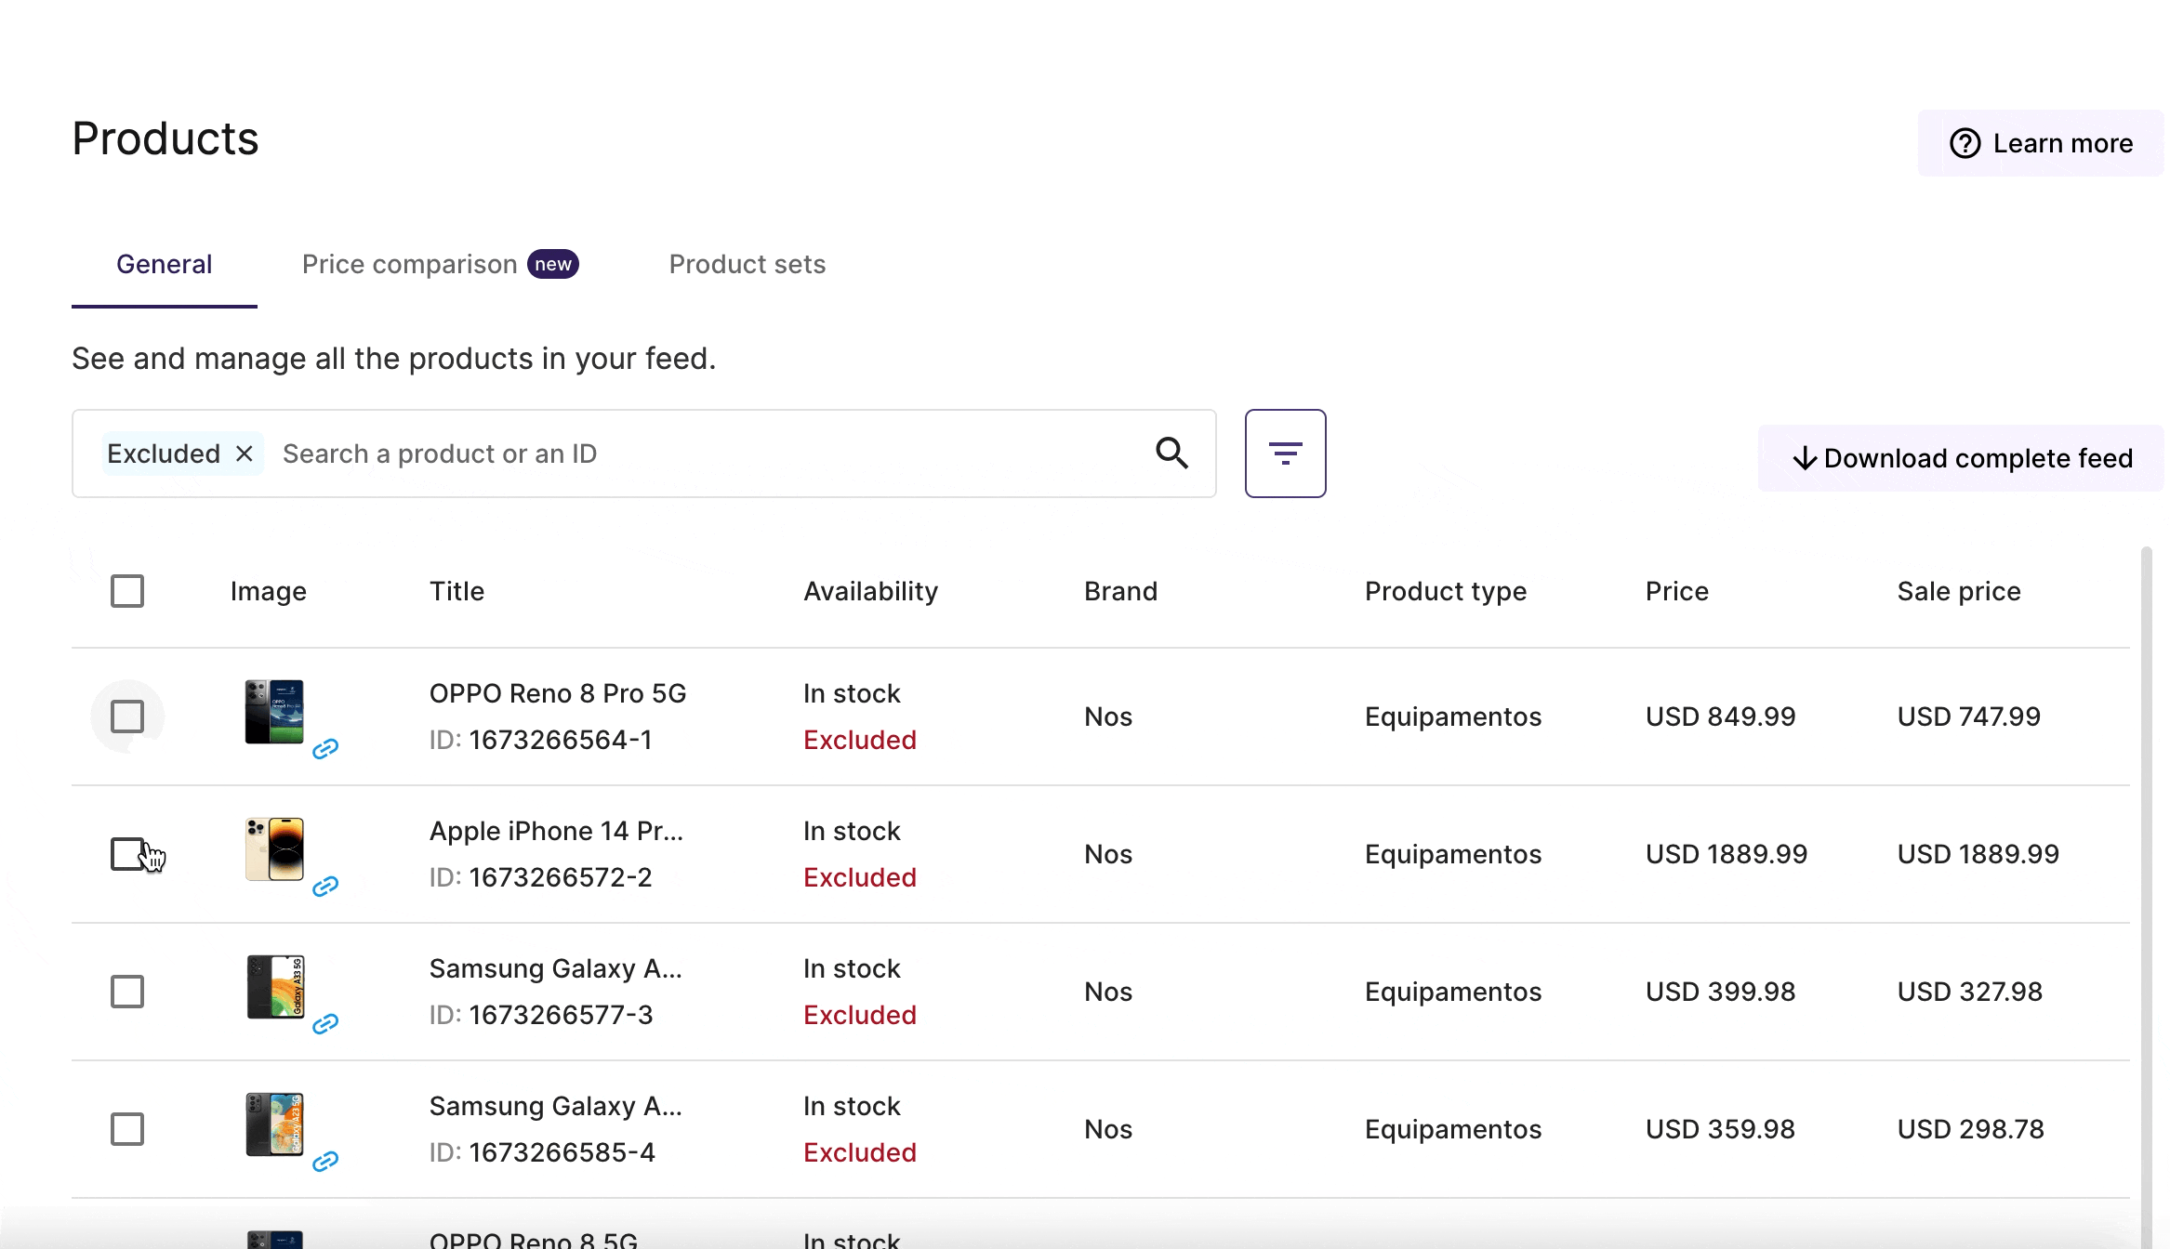Toggle the select-all header checkbox
Viewport: 2170px width, 1249px height.
tap(127, 591)
